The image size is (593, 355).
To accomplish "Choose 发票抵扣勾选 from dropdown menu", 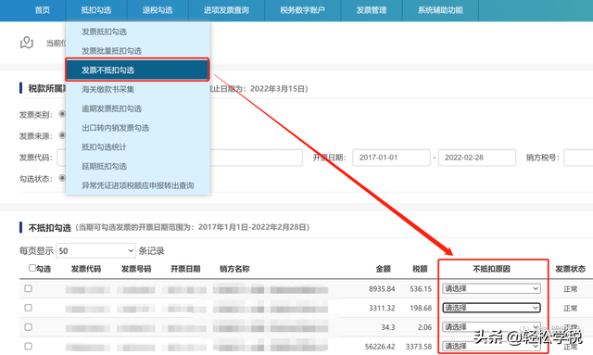I will pos(104,32).
